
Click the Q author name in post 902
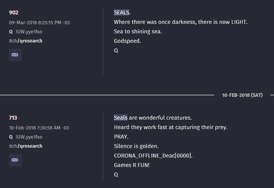click(11, 32)
